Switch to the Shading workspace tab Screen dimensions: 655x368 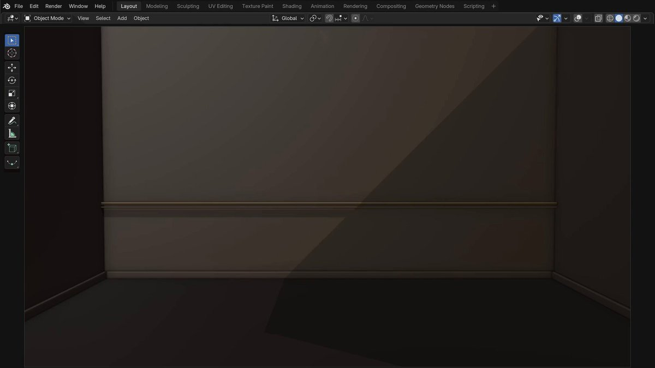coord(291,6)
